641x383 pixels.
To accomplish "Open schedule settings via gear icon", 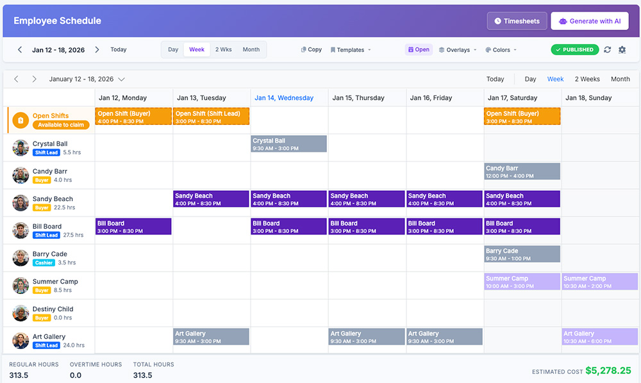I will point(622,49).
